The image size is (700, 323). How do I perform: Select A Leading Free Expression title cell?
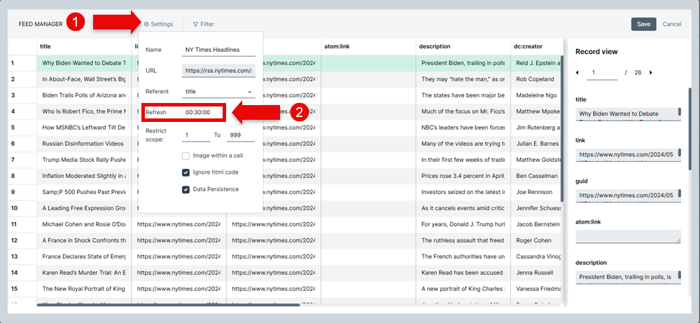[x=84, y=207]
